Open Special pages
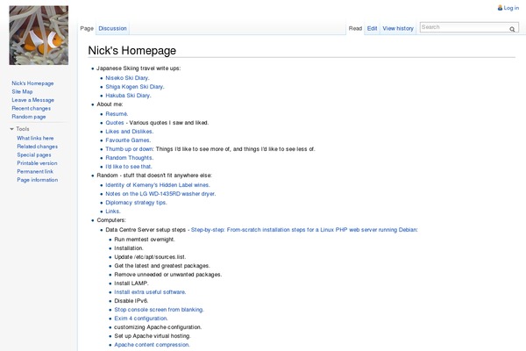 tap(34, 154)
